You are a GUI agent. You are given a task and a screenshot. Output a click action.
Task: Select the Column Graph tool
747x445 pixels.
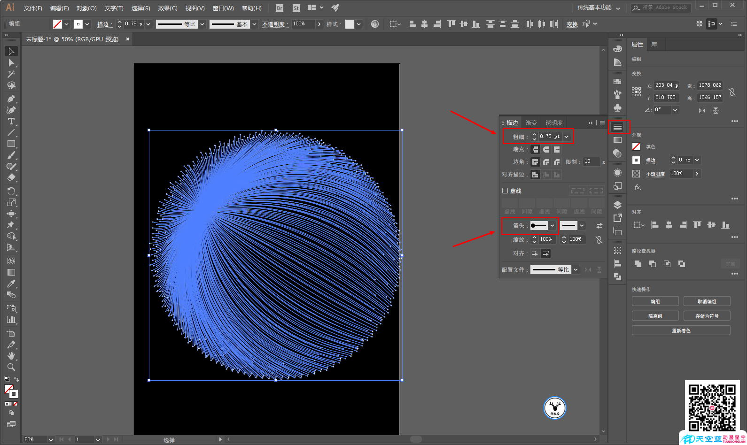(x=11, y=320)
